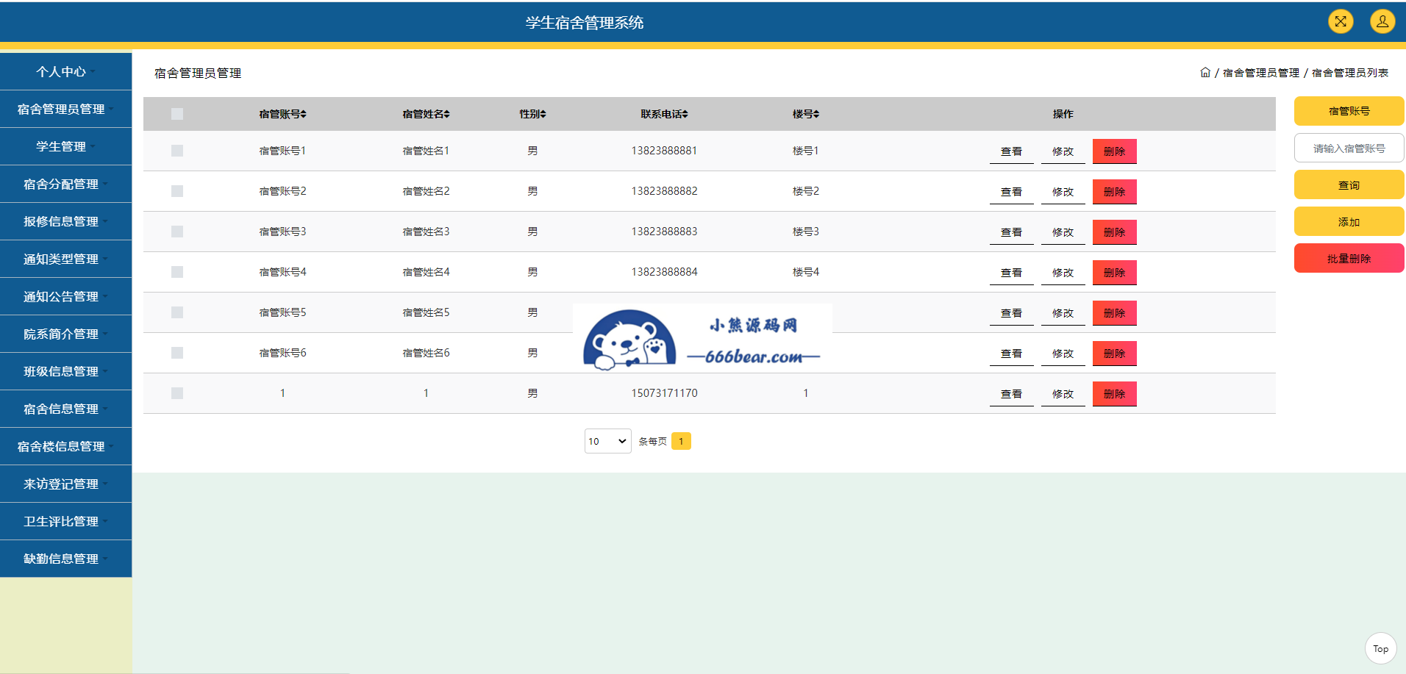Click the phone number 13823888883 cell
1406x674 pixels.
664,232
